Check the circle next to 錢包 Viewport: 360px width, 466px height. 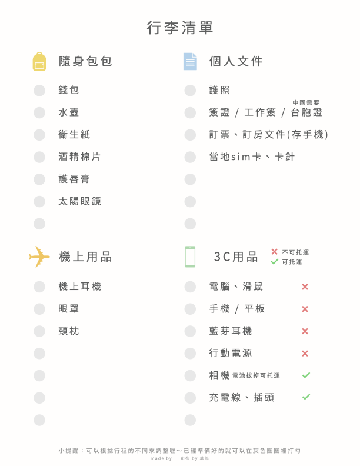pos(39,90)
